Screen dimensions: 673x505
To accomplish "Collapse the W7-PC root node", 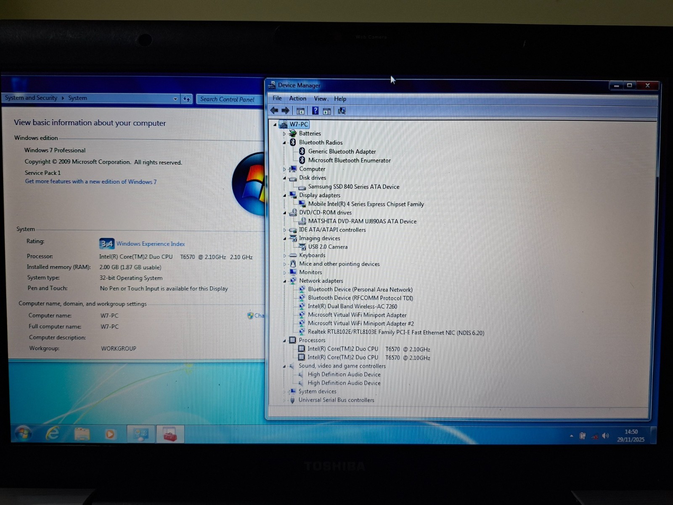I will (x=275, y=125).
